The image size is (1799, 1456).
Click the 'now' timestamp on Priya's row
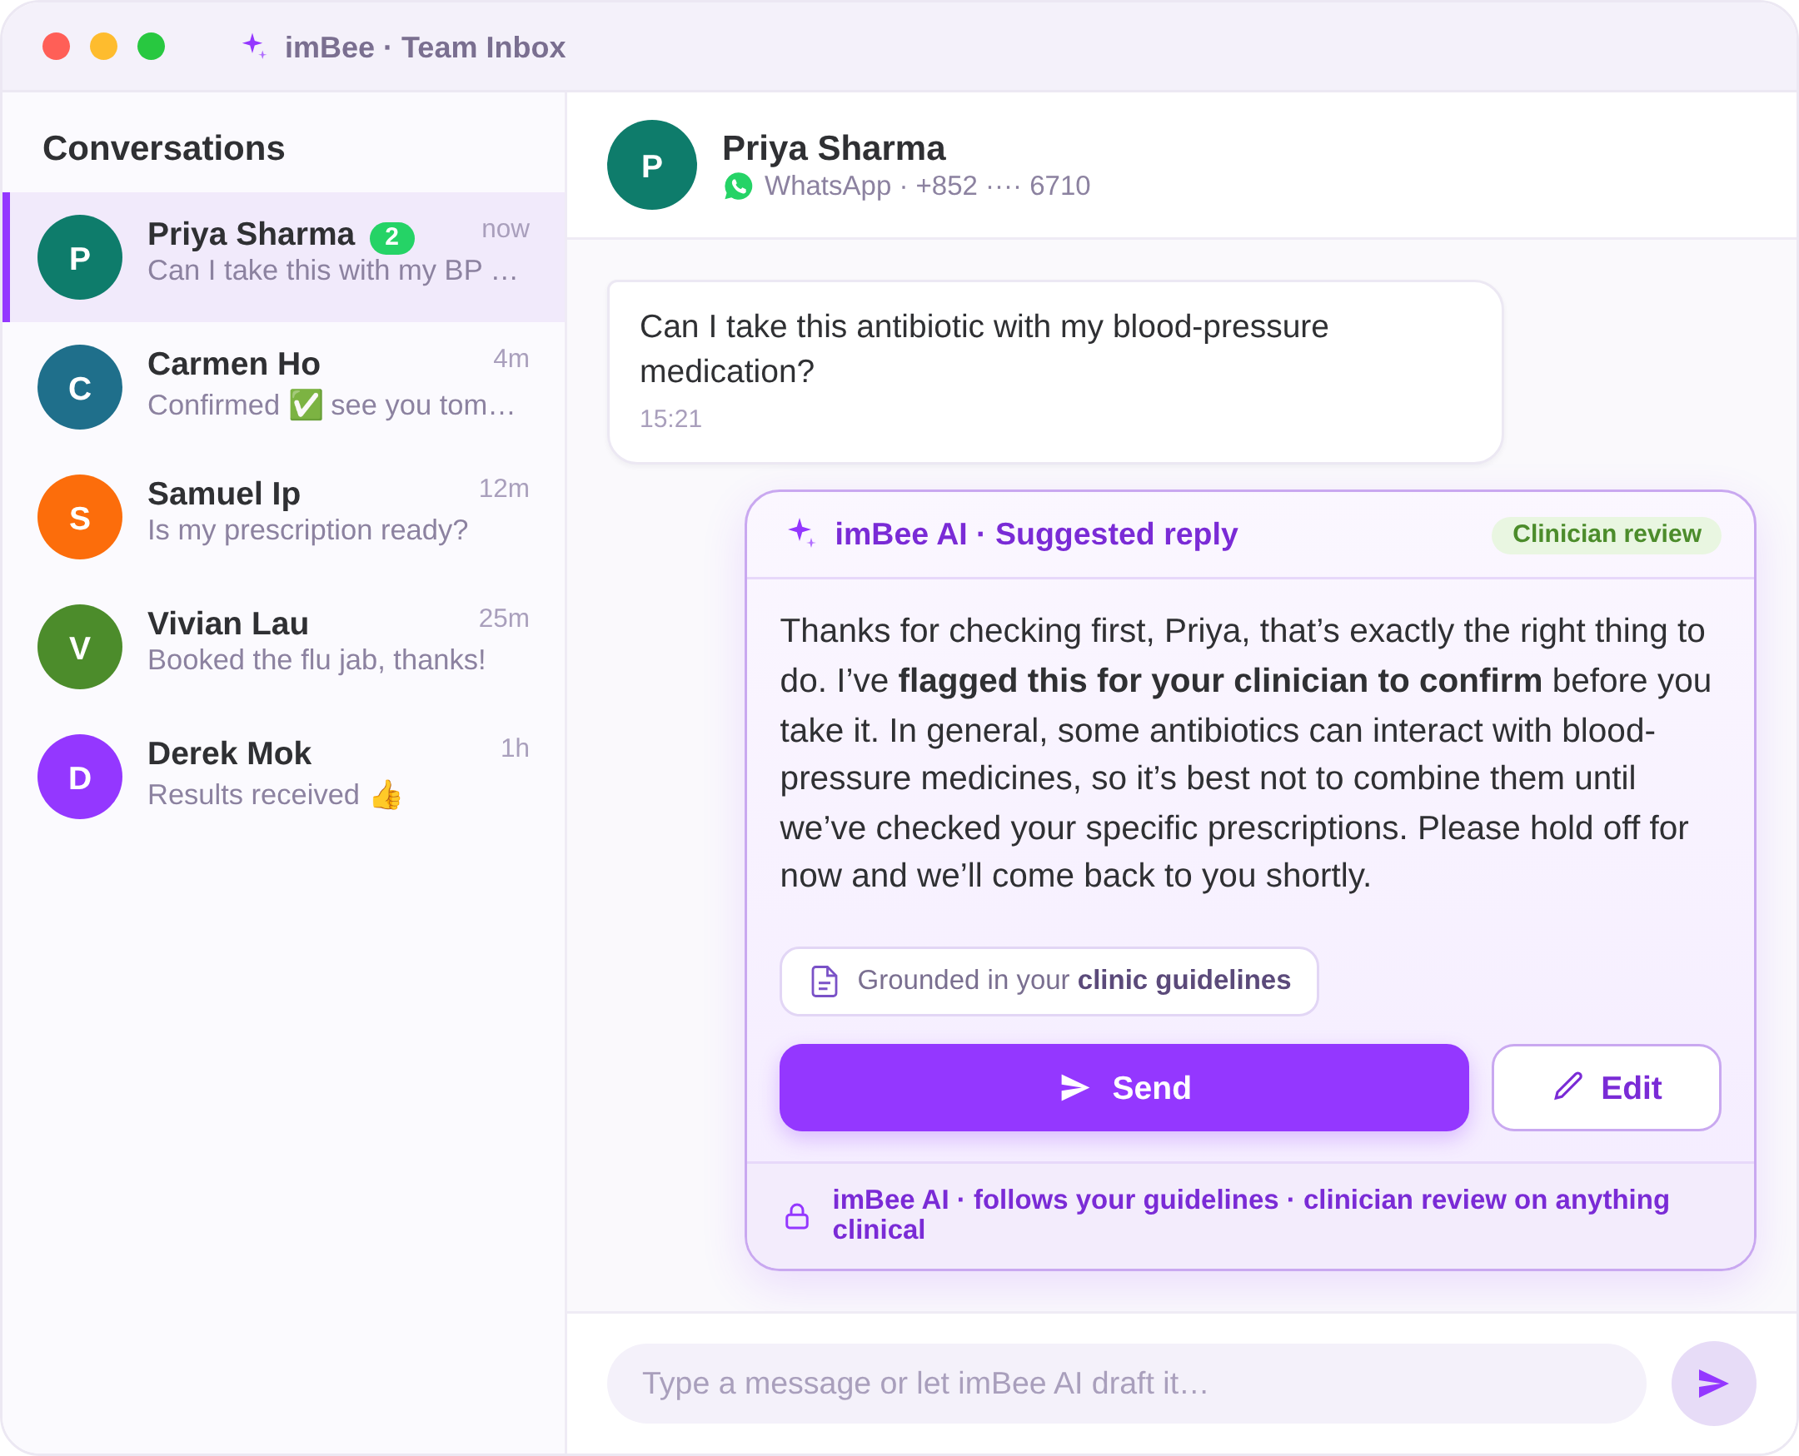505,229
